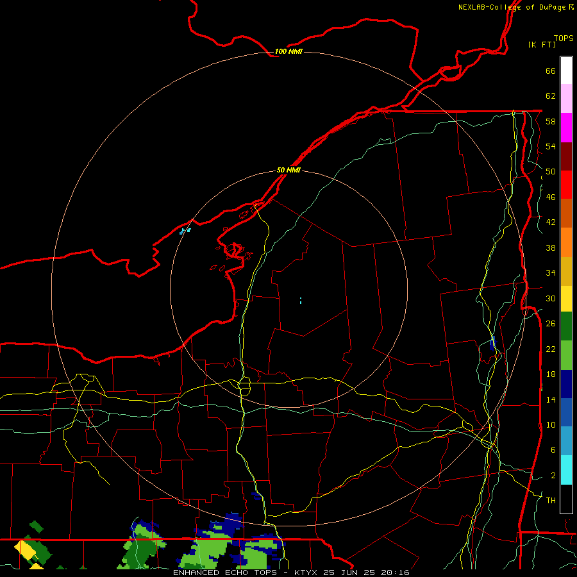Click the legend value '30'
The image size is (577, 577).
tap(551, 298)
